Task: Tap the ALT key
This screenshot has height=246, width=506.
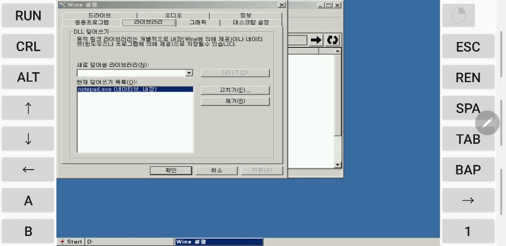Action: pos(28,77)
